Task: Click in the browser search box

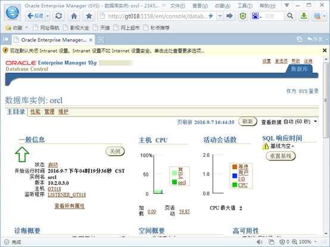Action: click(x=273, y=16)
